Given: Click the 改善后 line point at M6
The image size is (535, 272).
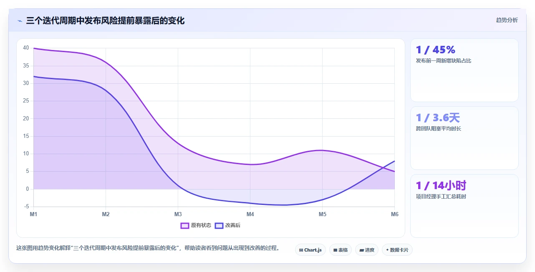Looking at the screenshot, I should tap(394, 161).
